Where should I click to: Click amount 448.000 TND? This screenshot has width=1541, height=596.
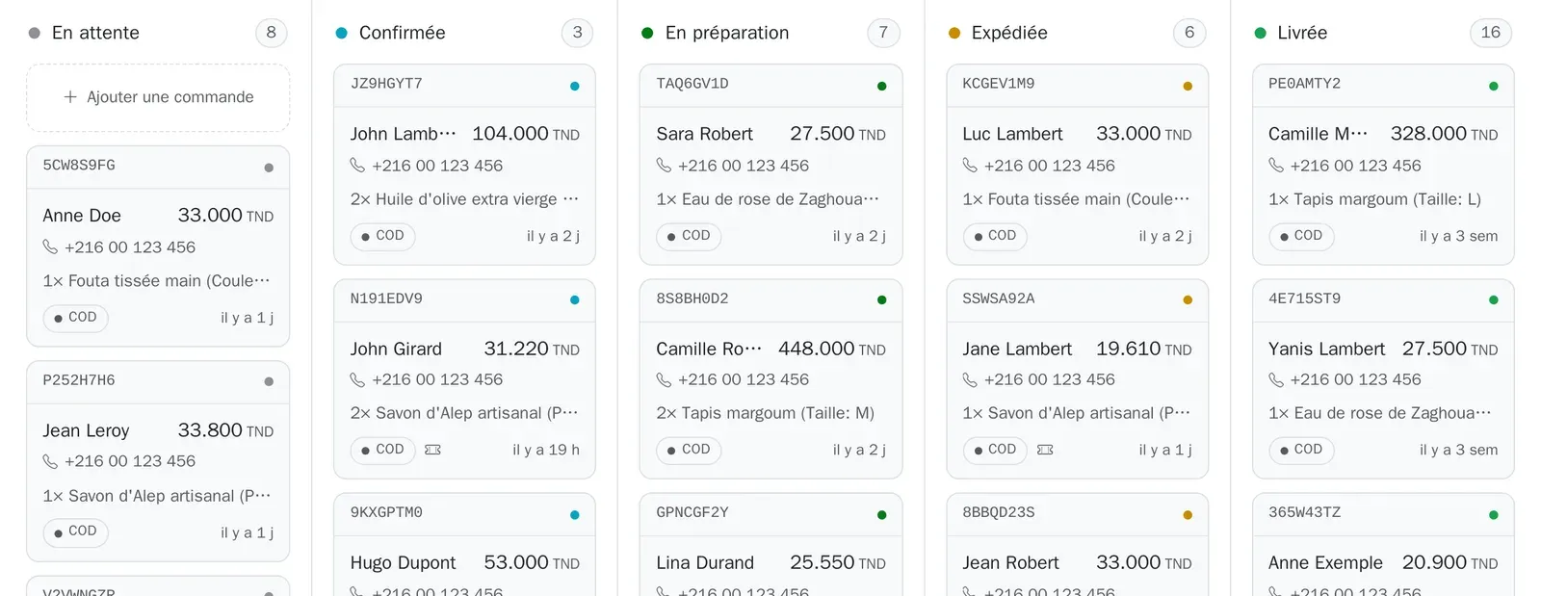point(832,349)
